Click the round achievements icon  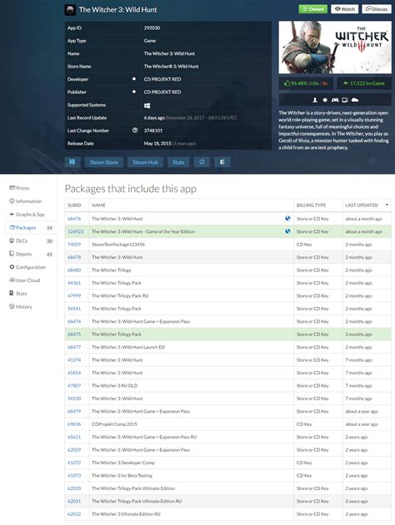[x=325, y=100]
